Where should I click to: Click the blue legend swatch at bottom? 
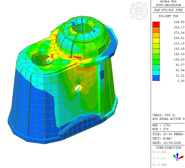156,78
